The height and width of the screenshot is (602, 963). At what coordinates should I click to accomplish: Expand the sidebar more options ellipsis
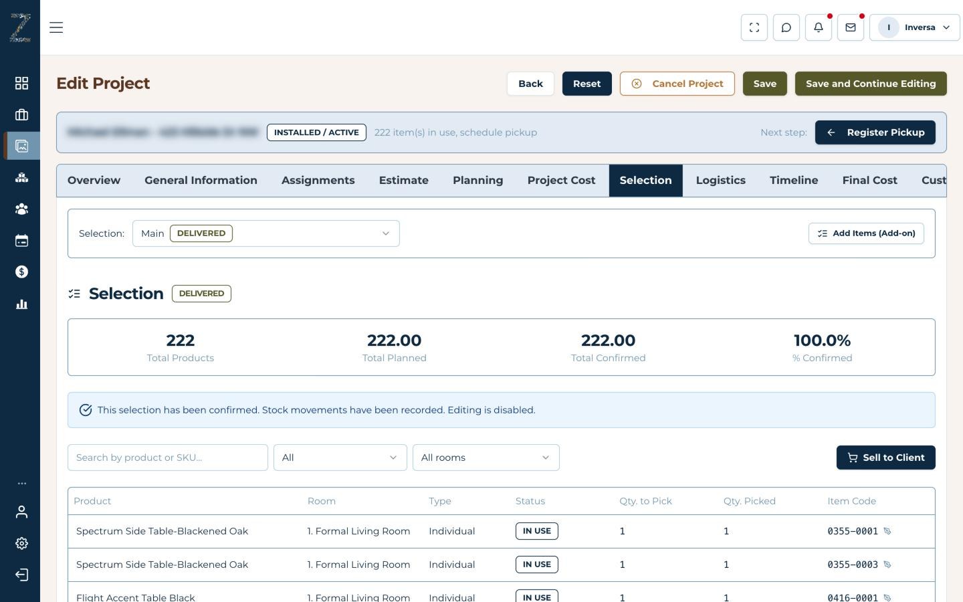tap(21, 483)
